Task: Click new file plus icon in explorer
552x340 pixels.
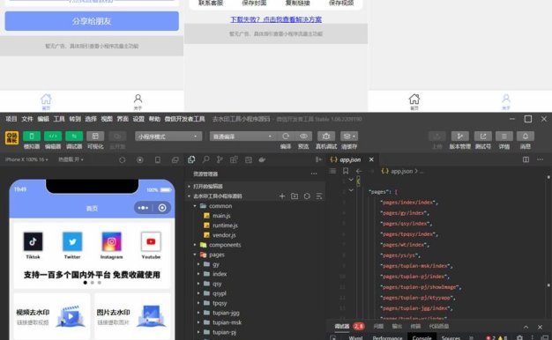Action: [x=282, y=196]
